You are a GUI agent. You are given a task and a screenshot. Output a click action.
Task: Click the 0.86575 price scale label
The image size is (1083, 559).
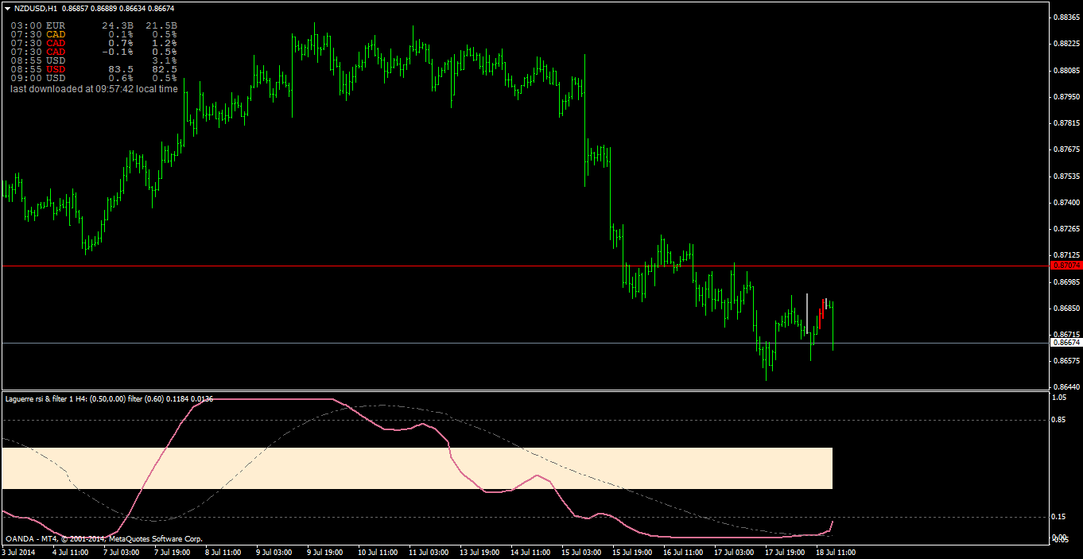click(x=1066, y=361)
